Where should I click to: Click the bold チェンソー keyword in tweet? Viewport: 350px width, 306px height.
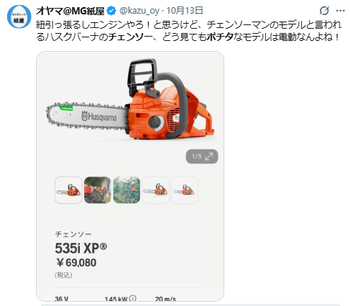click(x=130, y=37)
